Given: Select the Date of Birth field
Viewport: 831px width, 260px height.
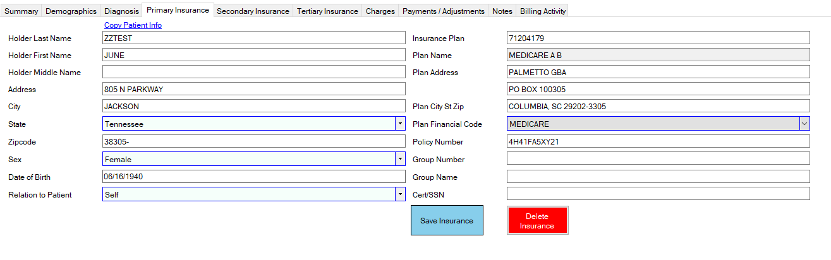Looking at the screenshot, I should tap(253, 177).
